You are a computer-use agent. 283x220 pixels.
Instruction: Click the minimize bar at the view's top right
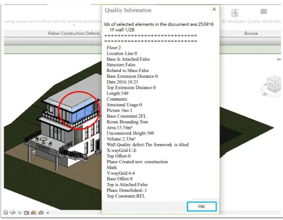[279, 60]
